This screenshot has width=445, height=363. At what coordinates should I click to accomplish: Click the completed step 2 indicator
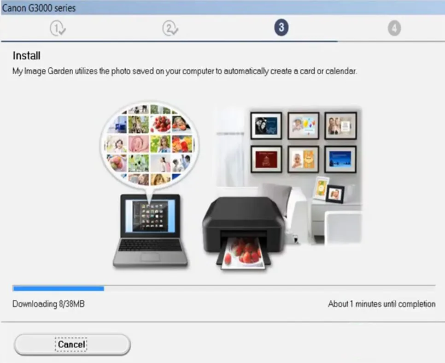[x=170, y=29]
